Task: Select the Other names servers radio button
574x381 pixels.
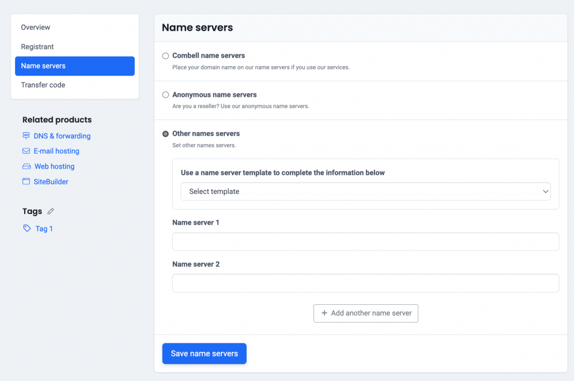Action: [x=165, y=134]
